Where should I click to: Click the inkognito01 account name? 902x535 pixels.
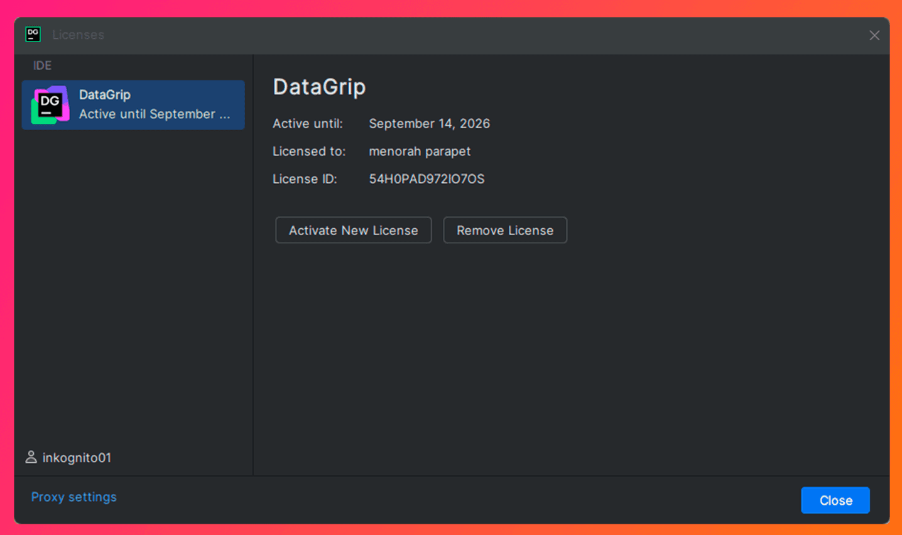click(77, 458)
